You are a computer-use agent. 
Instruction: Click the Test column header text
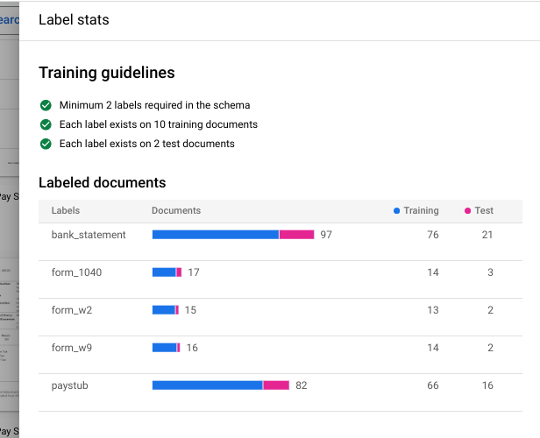pos(484,211)
